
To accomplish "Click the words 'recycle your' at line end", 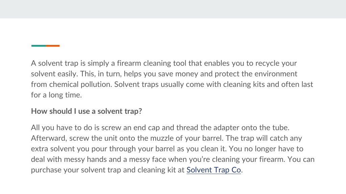I will 276,63.
